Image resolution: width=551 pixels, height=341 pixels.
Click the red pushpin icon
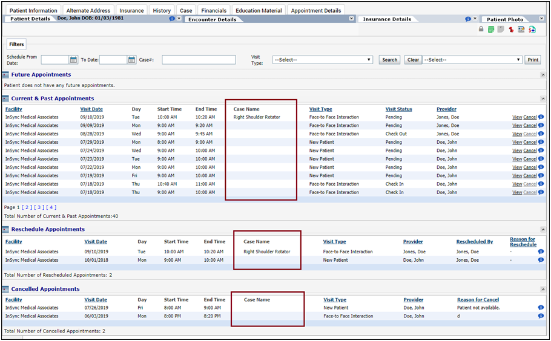(x=511, y=29)
